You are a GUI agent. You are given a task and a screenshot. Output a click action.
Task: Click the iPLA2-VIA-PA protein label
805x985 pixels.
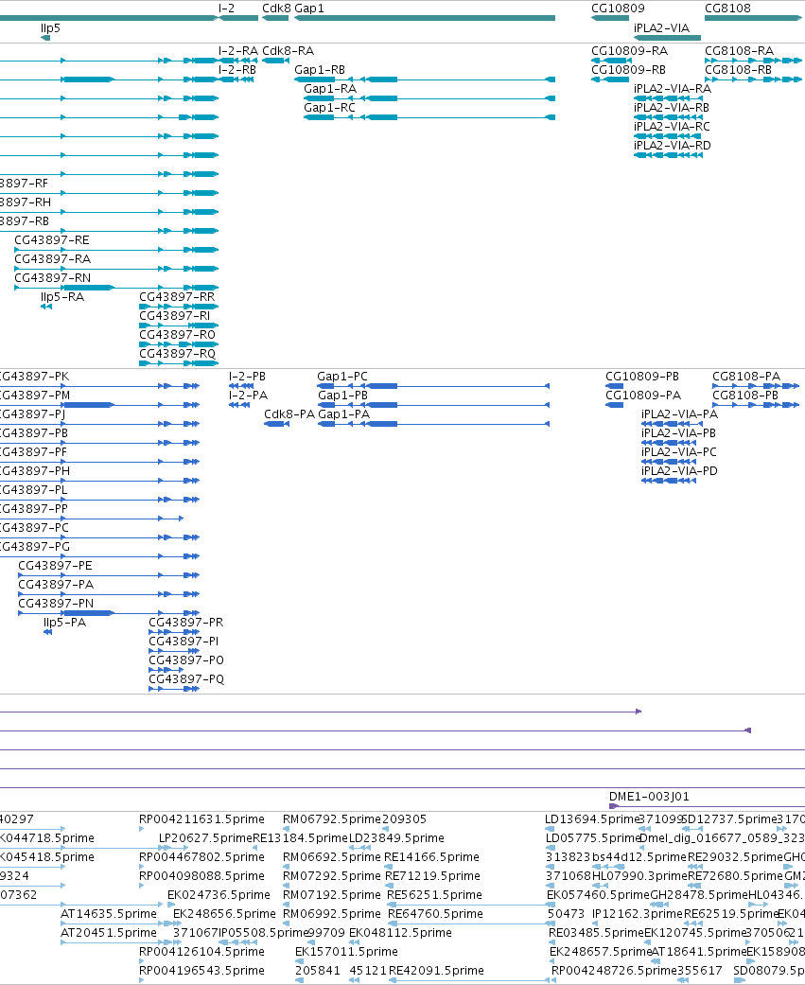coord(679,414)
